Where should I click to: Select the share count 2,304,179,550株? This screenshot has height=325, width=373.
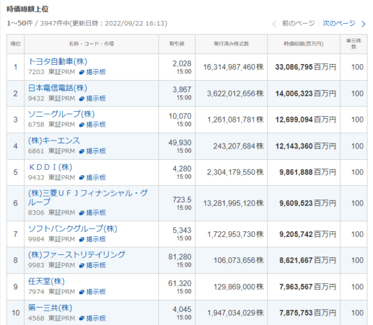coord(235,172)
